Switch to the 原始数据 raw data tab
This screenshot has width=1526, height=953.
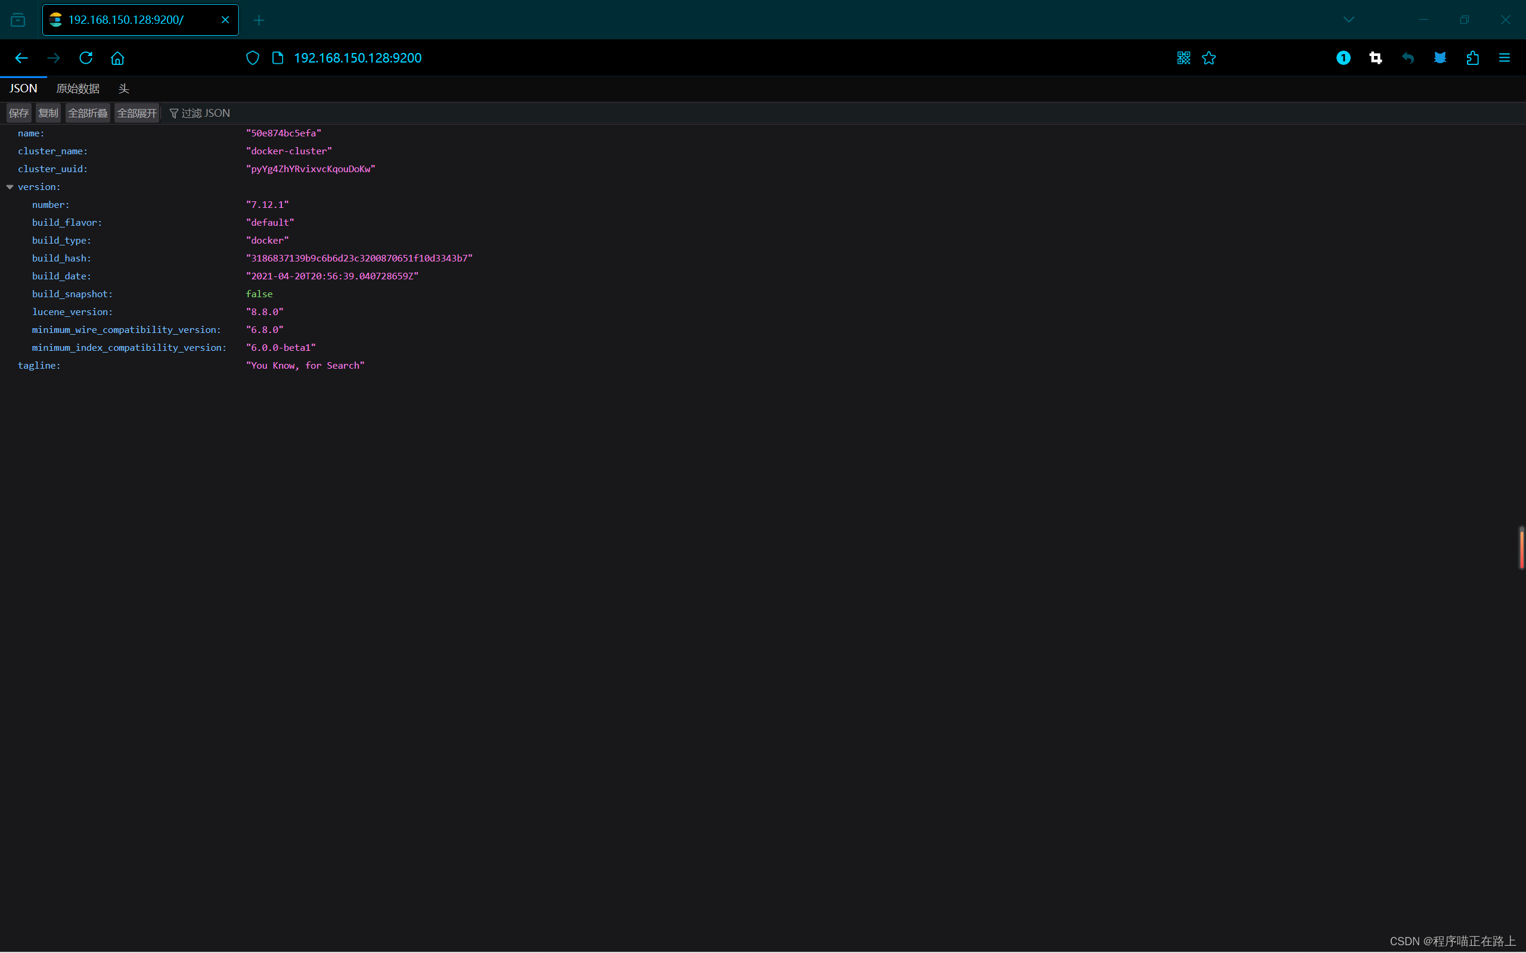click(x=77, y=89)
